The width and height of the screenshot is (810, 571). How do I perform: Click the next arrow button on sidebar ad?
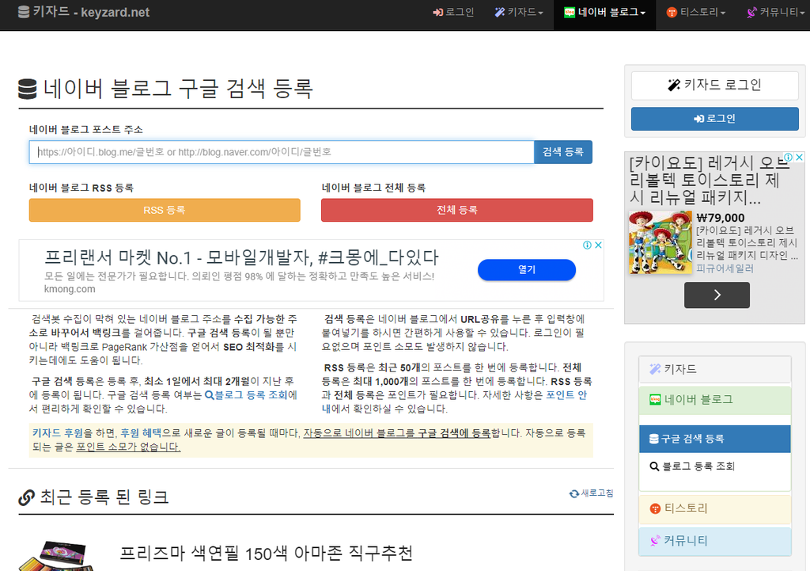(717, 295)
